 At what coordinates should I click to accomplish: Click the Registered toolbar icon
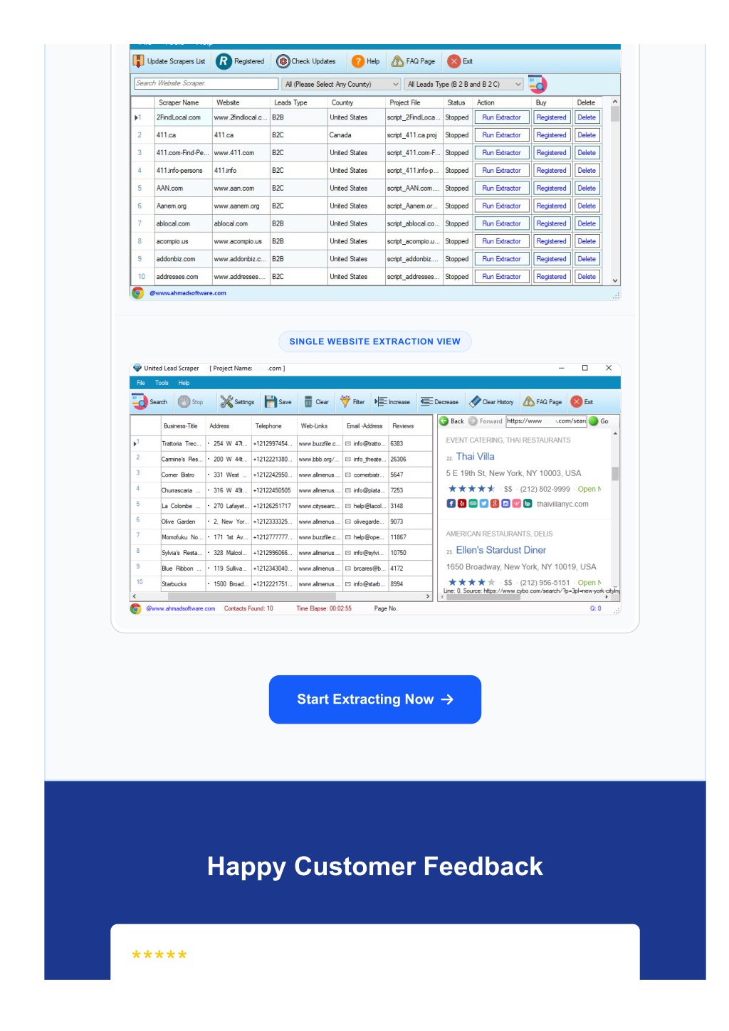pos(224,61)
